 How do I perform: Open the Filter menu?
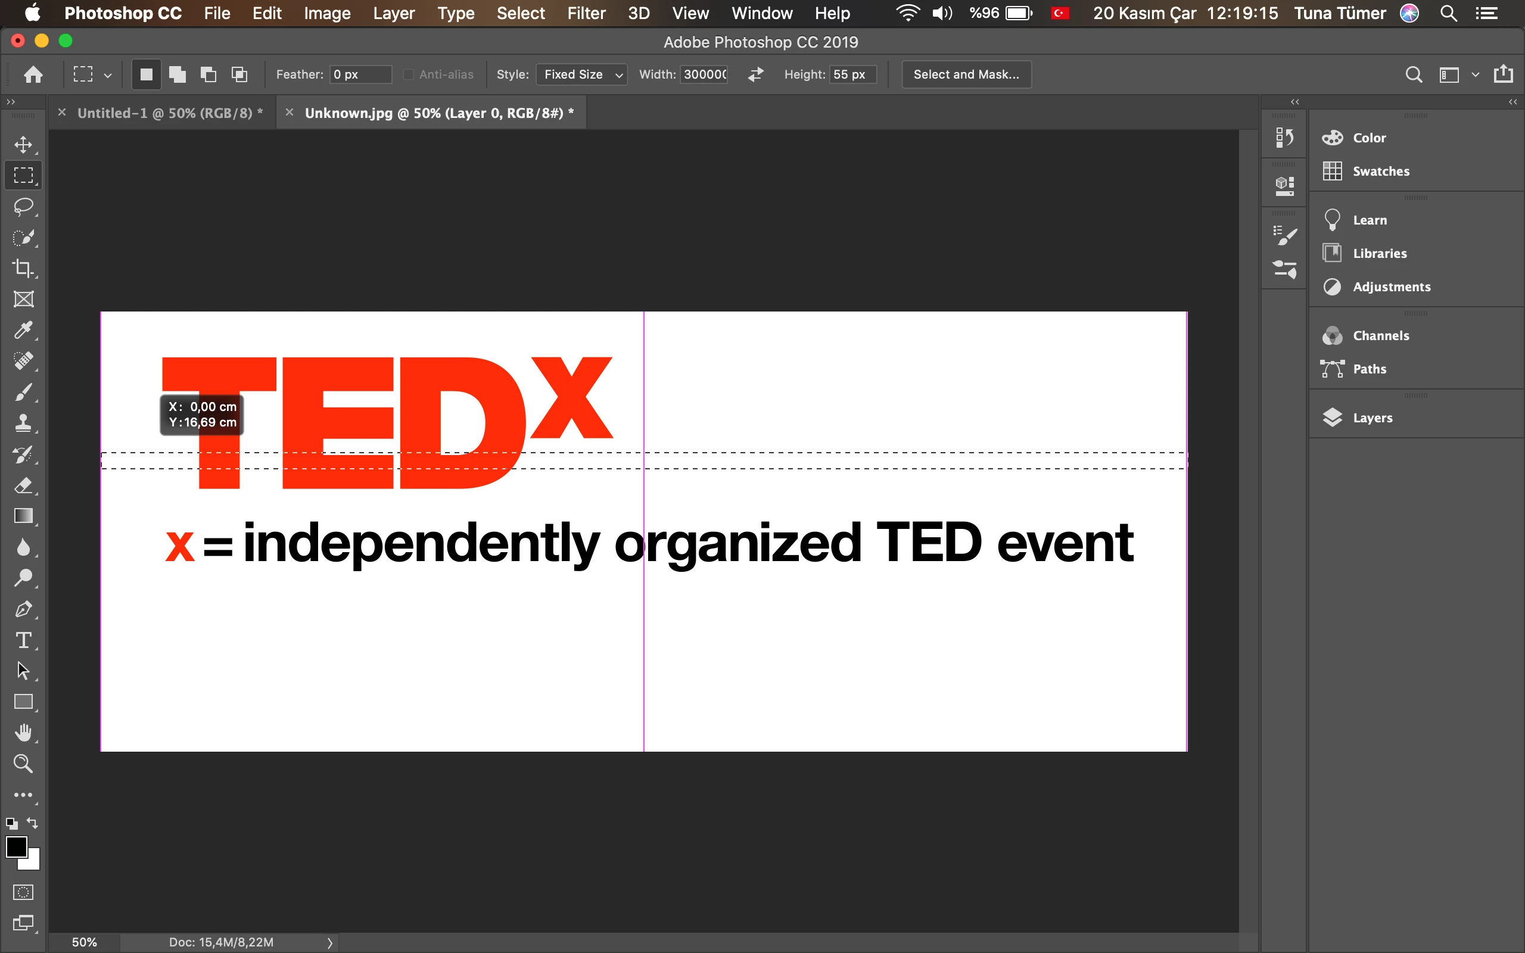[x=586, y=13]
